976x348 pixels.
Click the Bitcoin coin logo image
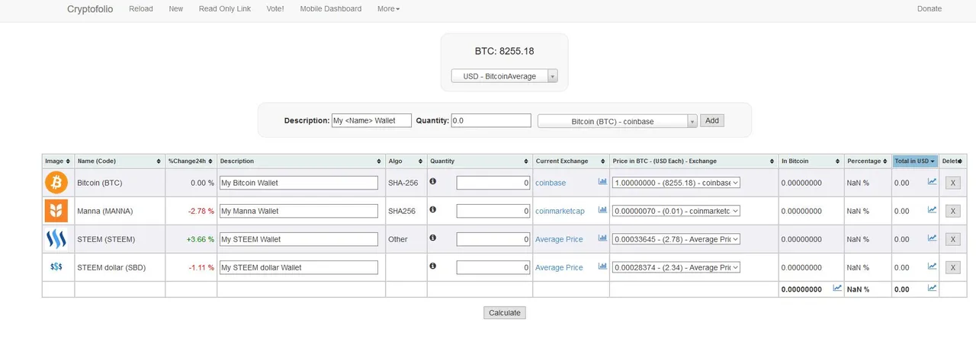[56, 183]
